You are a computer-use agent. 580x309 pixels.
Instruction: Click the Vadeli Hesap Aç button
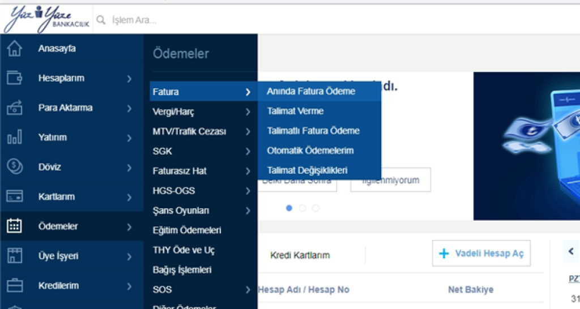(481, 253)
